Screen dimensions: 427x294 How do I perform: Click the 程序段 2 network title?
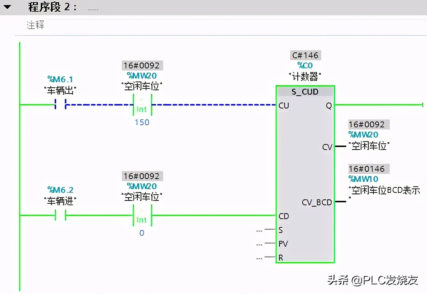click(52, 7)
